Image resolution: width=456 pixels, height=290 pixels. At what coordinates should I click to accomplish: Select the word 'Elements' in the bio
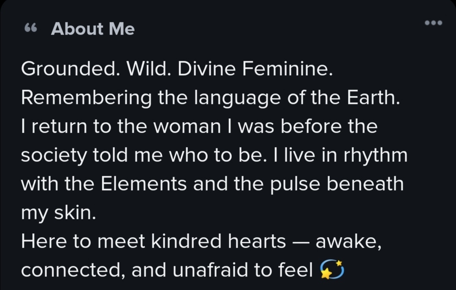(x=145, y=184)
